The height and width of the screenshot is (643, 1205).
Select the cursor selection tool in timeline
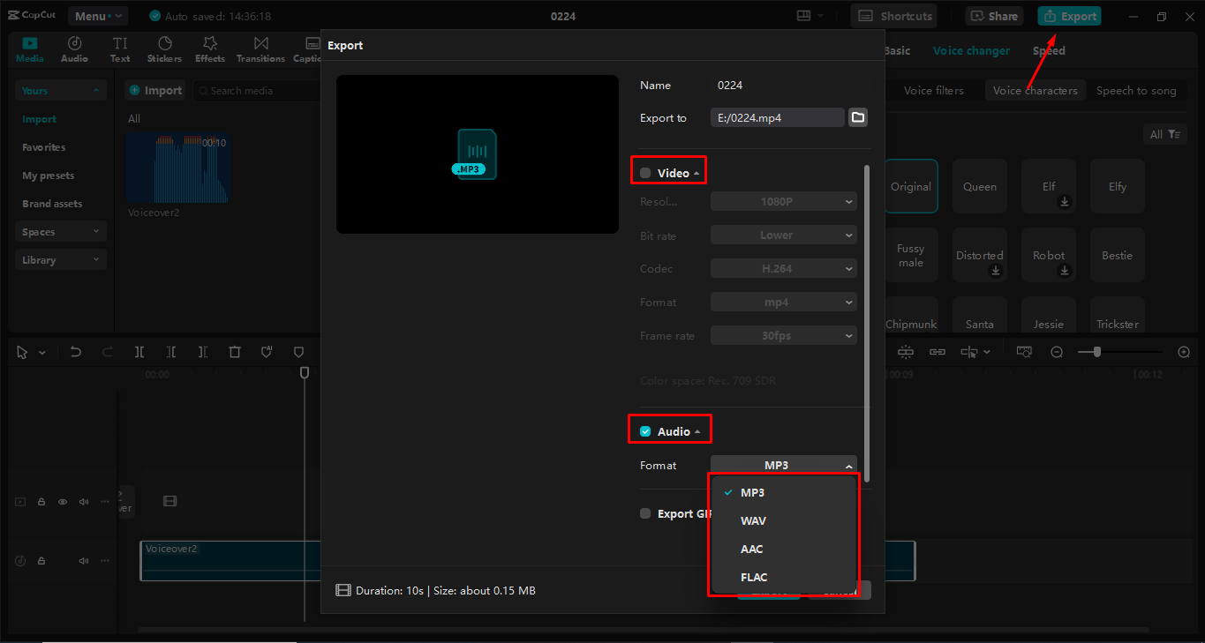(x=23, y=352)
